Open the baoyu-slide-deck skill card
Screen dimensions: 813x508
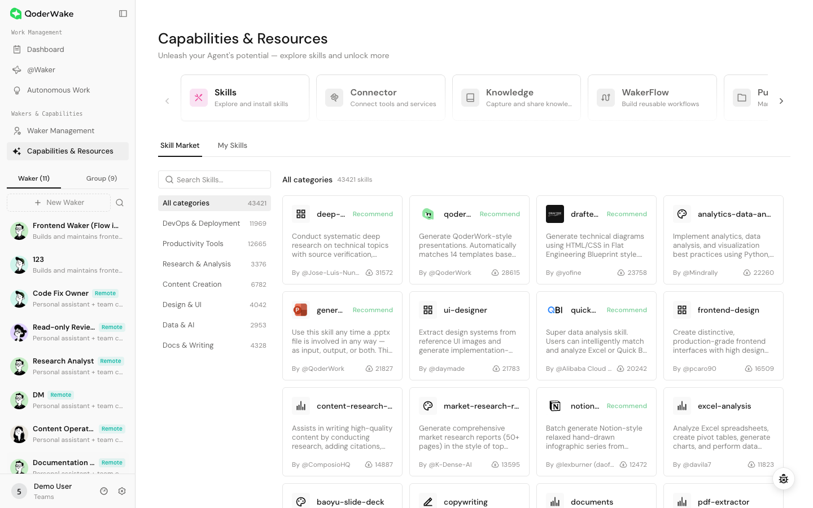pos(342,496)
